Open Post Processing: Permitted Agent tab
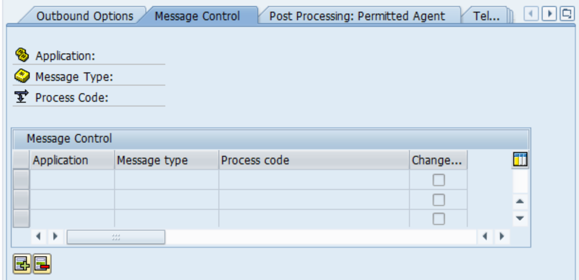The image size is (579, 280). pyautogui.click(x=357, y=16)
